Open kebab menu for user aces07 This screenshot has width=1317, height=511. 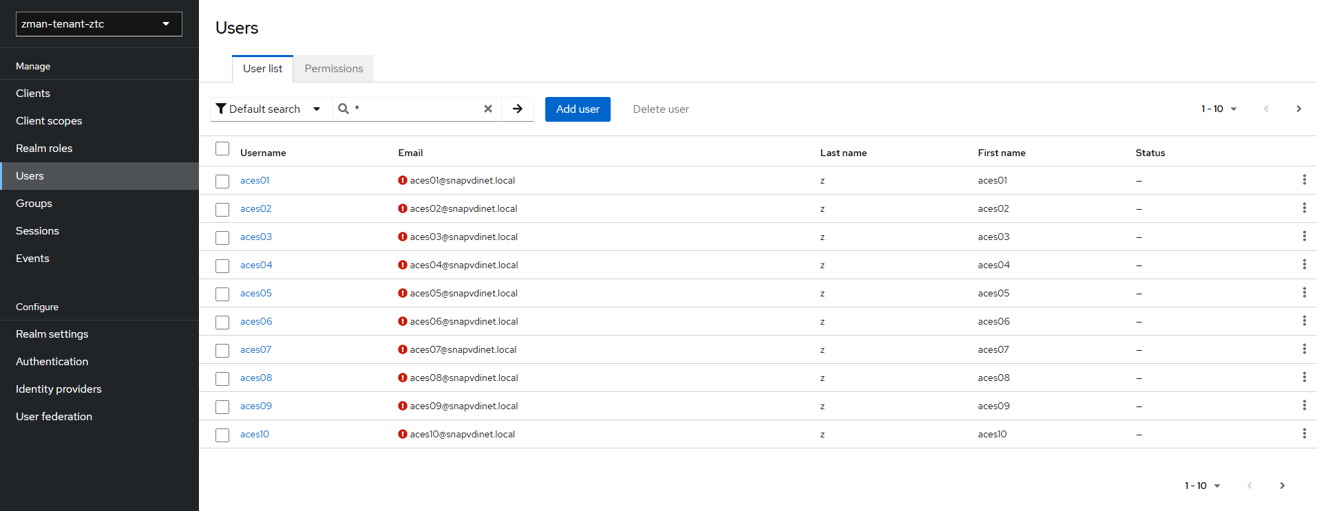click(1304, 349)
